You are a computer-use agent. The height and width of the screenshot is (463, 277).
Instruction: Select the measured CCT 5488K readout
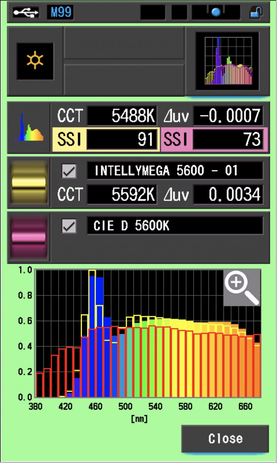pyautogui.click(x=122, y=117)
